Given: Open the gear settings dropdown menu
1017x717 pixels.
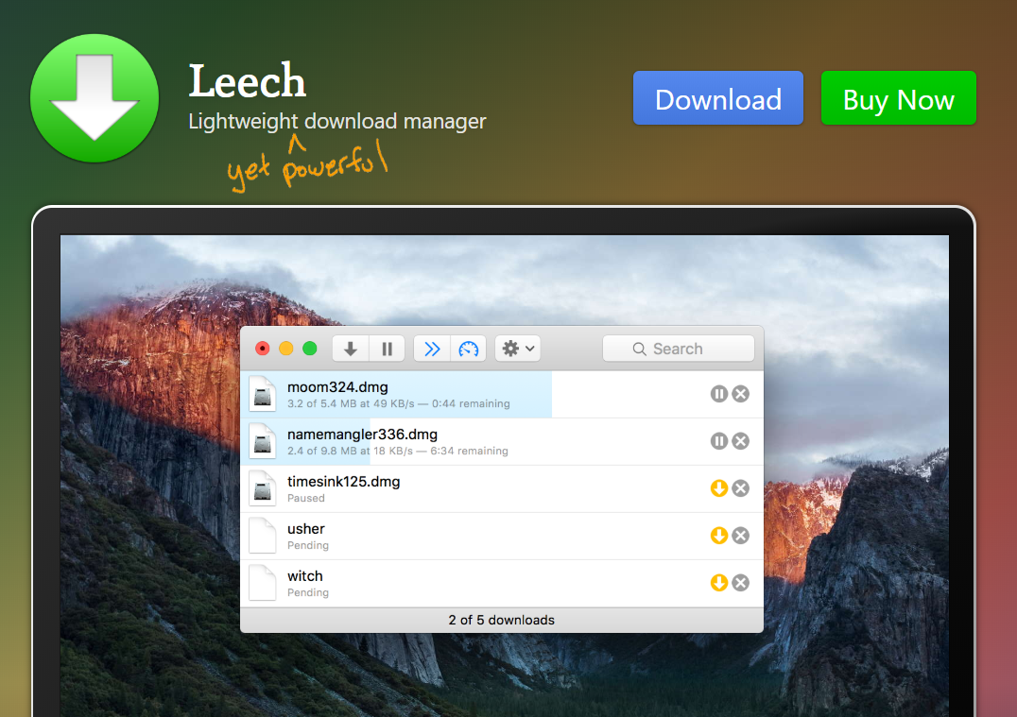Looking at the screenshot, I should point(518,349).
